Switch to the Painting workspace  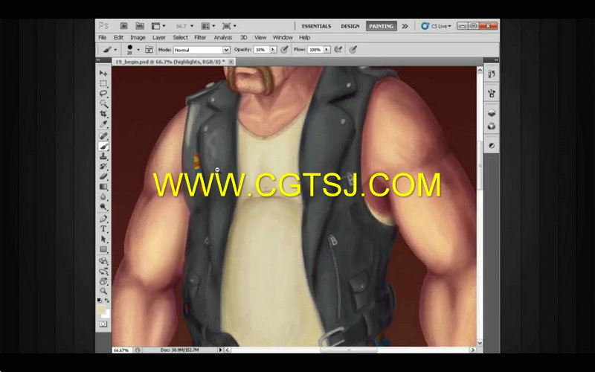(x=381, y=26)
